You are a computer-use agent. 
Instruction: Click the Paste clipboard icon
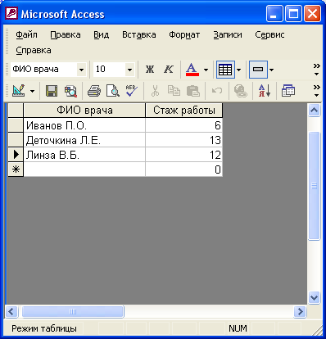(193, 91)
